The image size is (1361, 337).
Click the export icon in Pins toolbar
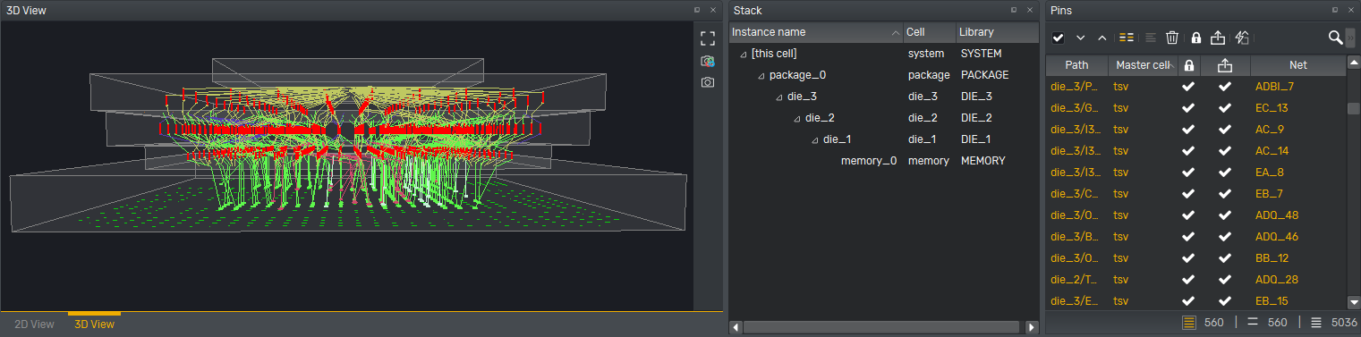1217,38
